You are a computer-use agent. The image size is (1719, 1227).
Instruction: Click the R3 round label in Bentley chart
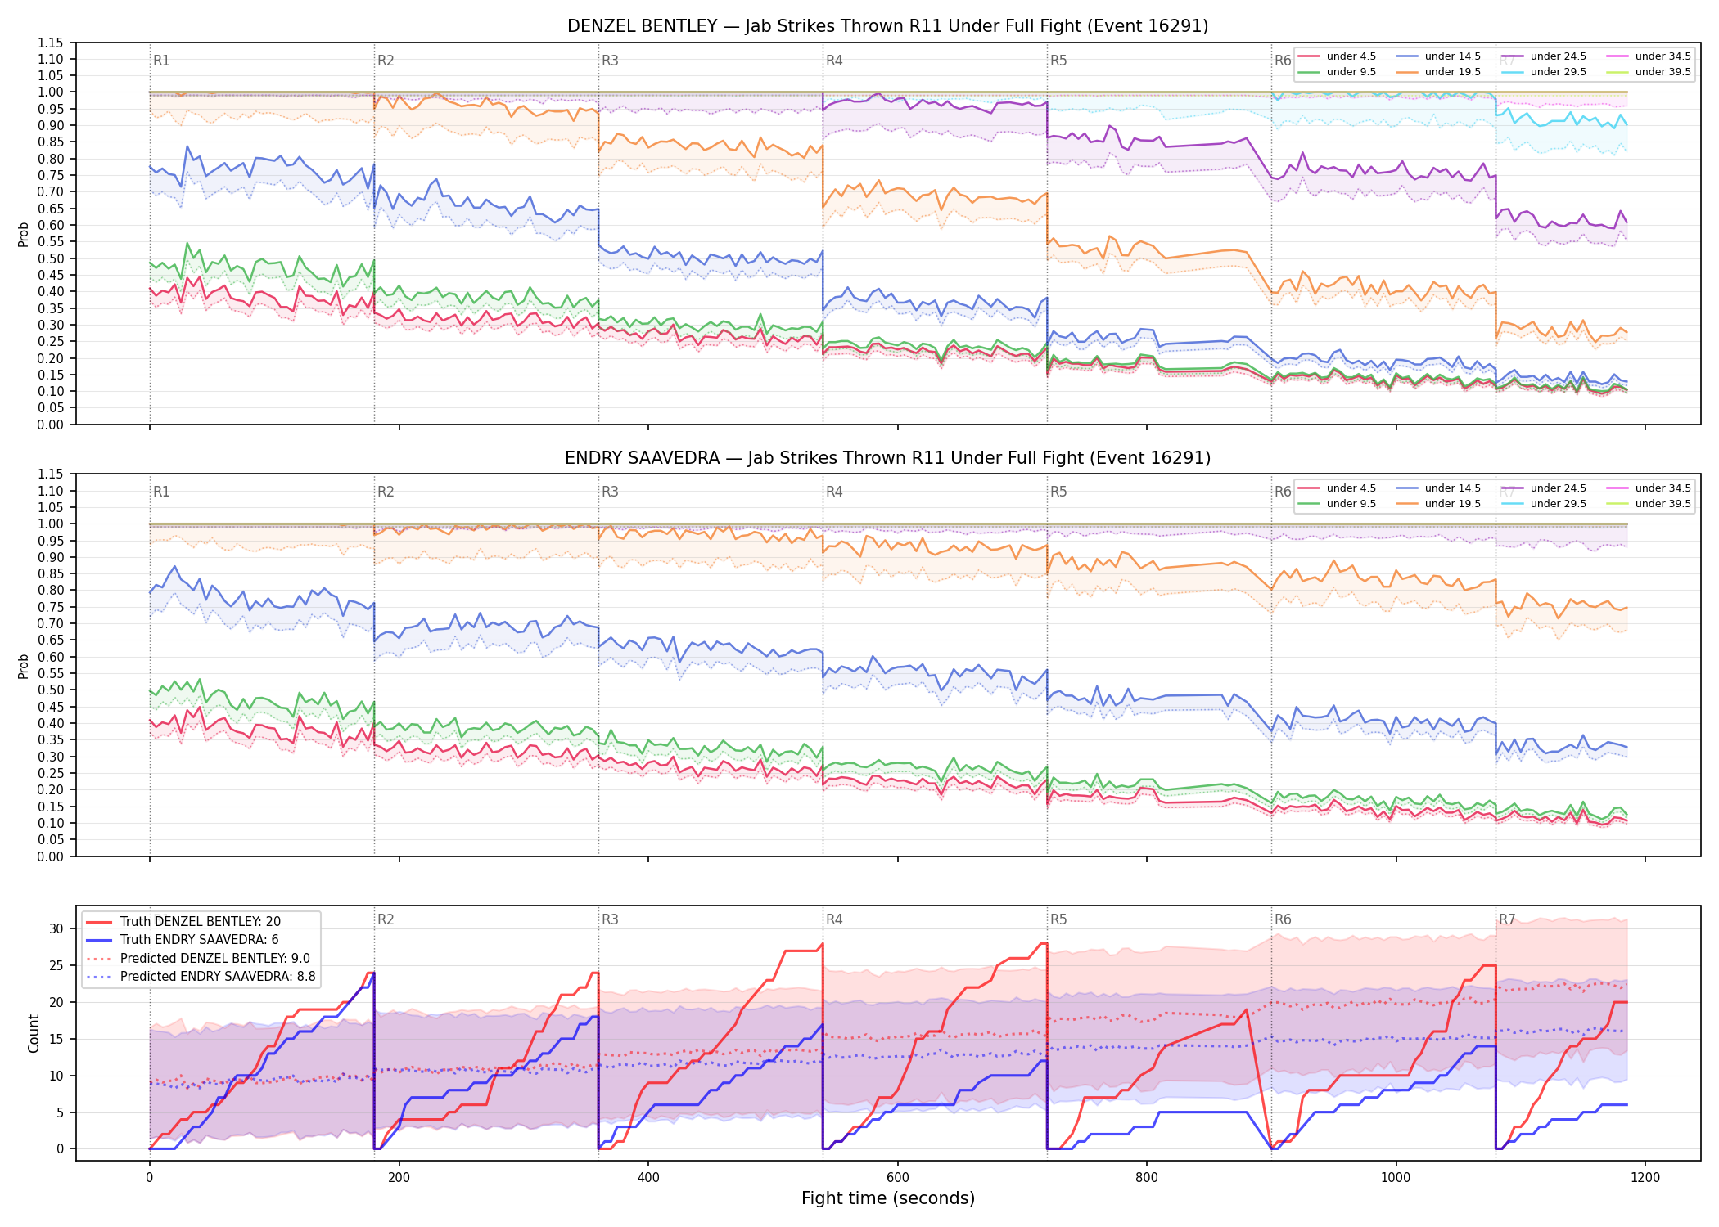coord(610,61)
